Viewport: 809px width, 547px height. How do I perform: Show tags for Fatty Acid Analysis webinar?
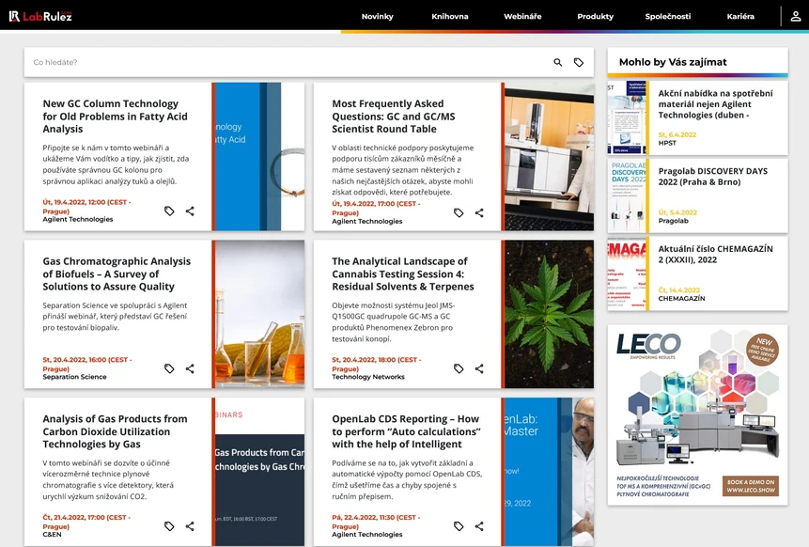[169, 212]
